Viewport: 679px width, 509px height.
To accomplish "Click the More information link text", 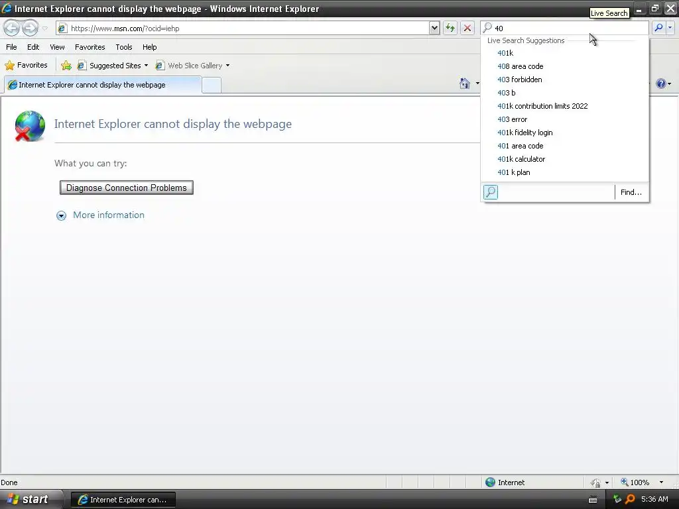I will (109, 215).
